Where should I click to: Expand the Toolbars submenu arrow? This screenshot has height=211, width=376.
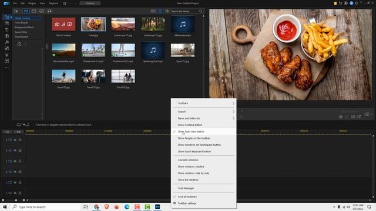tap(233, 103)
